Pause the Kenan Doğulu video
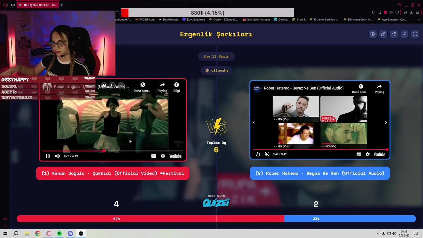 [48, 156]
